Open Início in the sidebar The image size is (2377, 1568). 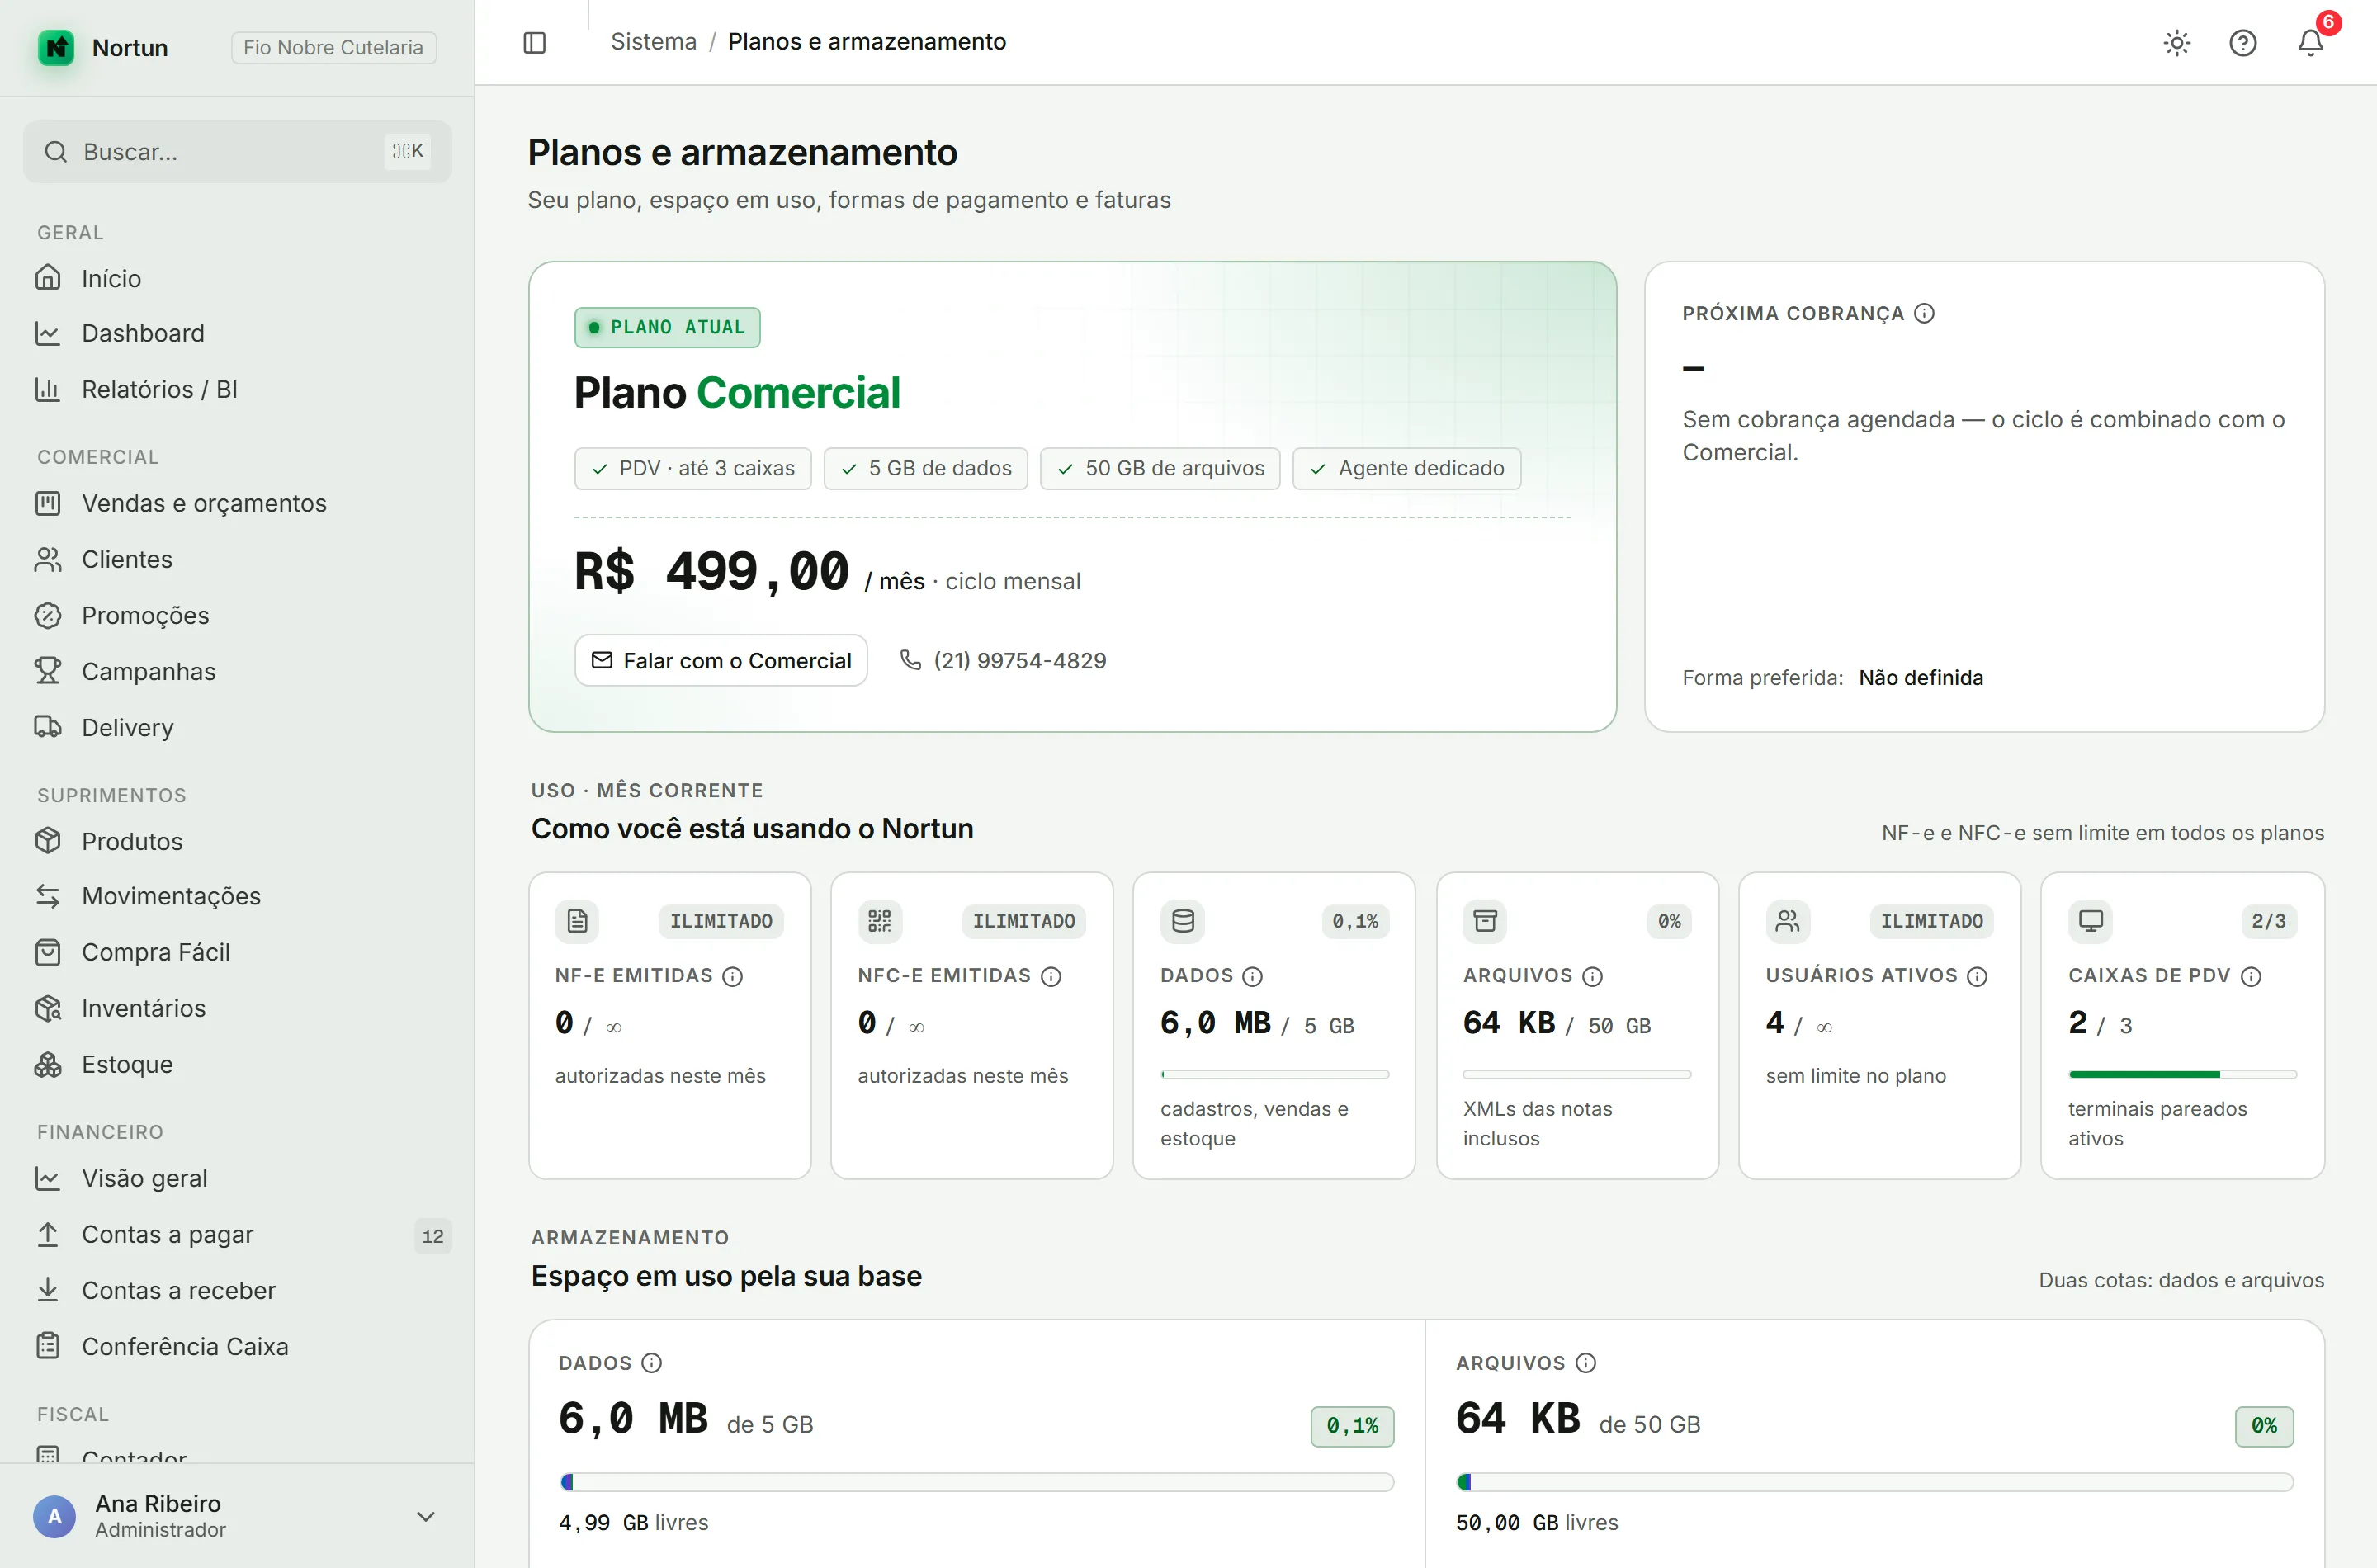238,278
